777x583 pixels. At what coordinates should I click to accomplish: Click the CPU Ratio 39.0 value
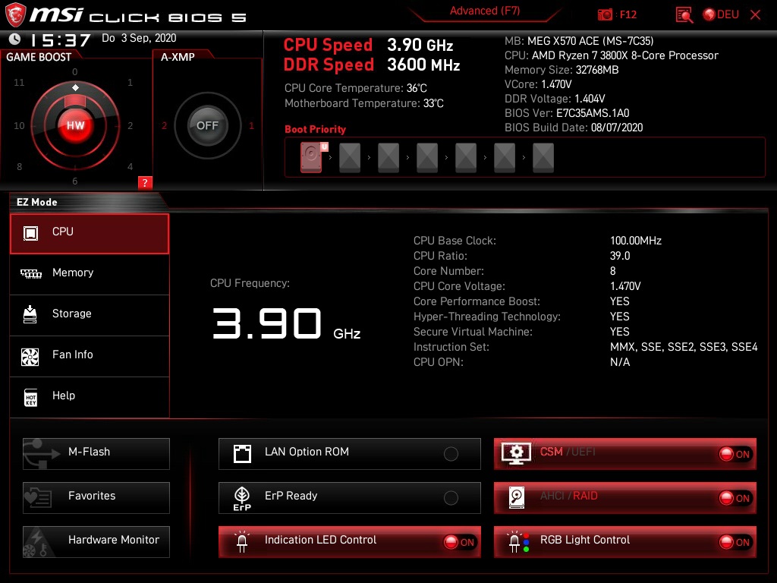pos(620,256)
